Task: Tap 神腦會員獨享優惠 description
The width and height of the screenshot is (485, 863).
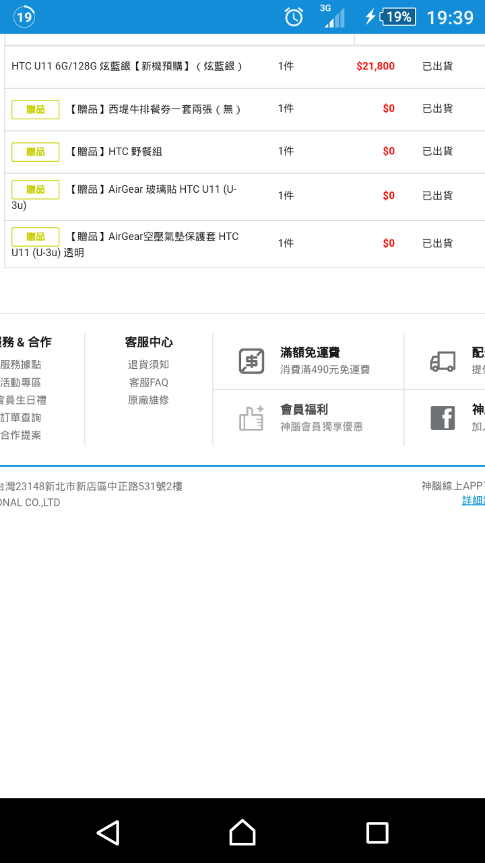Action: [x=321, y=426]
